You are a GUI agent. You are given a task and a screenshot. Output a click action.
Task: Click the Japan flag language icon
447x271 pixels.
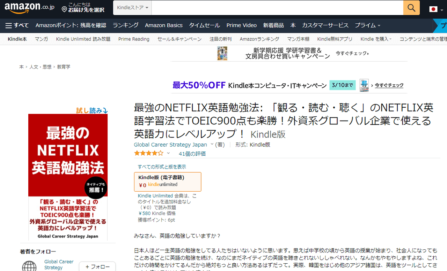pos(433,9)
